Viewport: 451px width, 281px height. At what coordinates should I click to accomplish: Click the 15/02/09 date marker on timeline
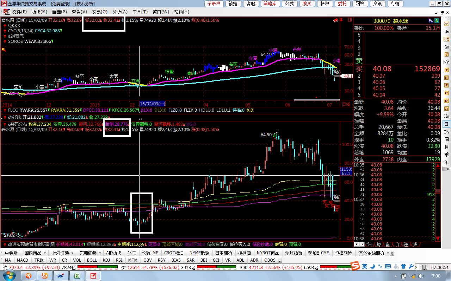pos(152,104)
